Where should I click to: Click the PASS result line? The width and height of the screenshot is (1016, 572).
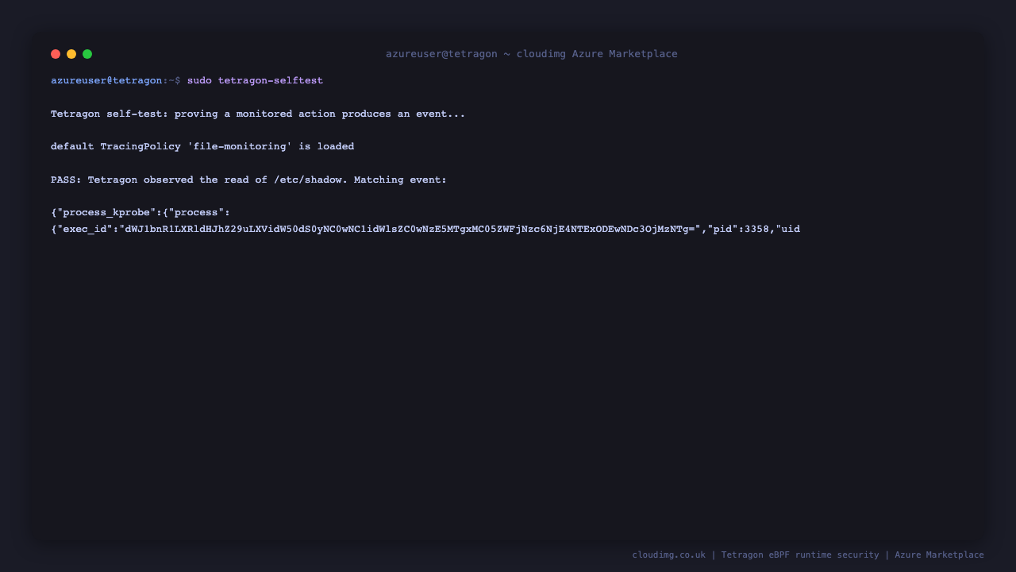[x=248, y=180]
